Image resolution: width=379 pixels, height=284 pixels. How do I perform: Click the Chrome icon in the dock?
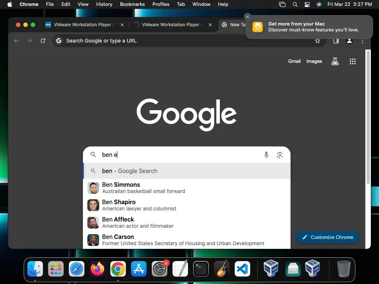pyautogui.click(x=118, y=269)
